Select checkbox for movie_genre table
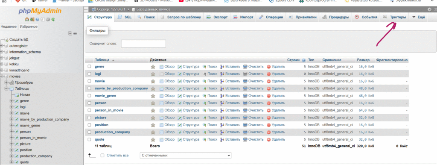 point(90,95)
